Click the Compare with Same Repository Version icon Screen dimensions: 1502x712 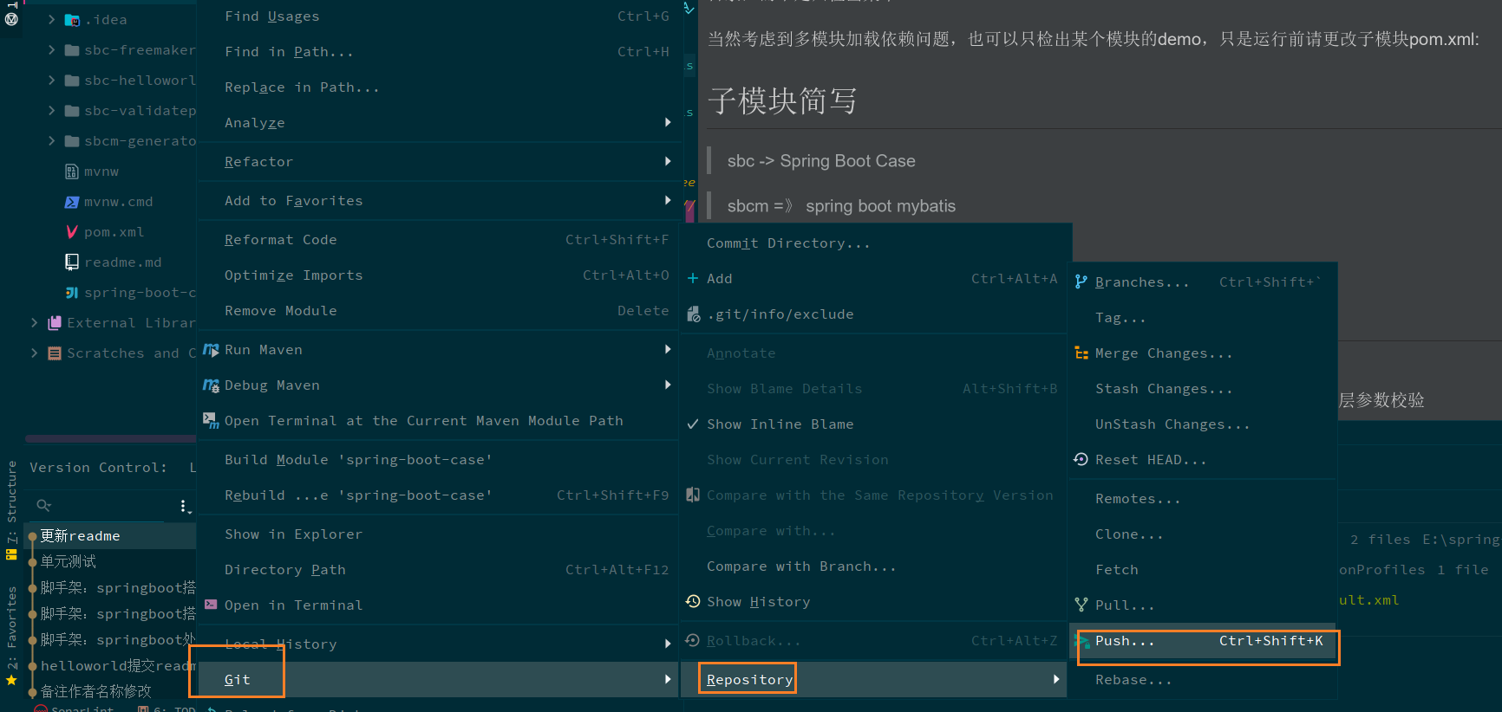click(x=693, y=495)
